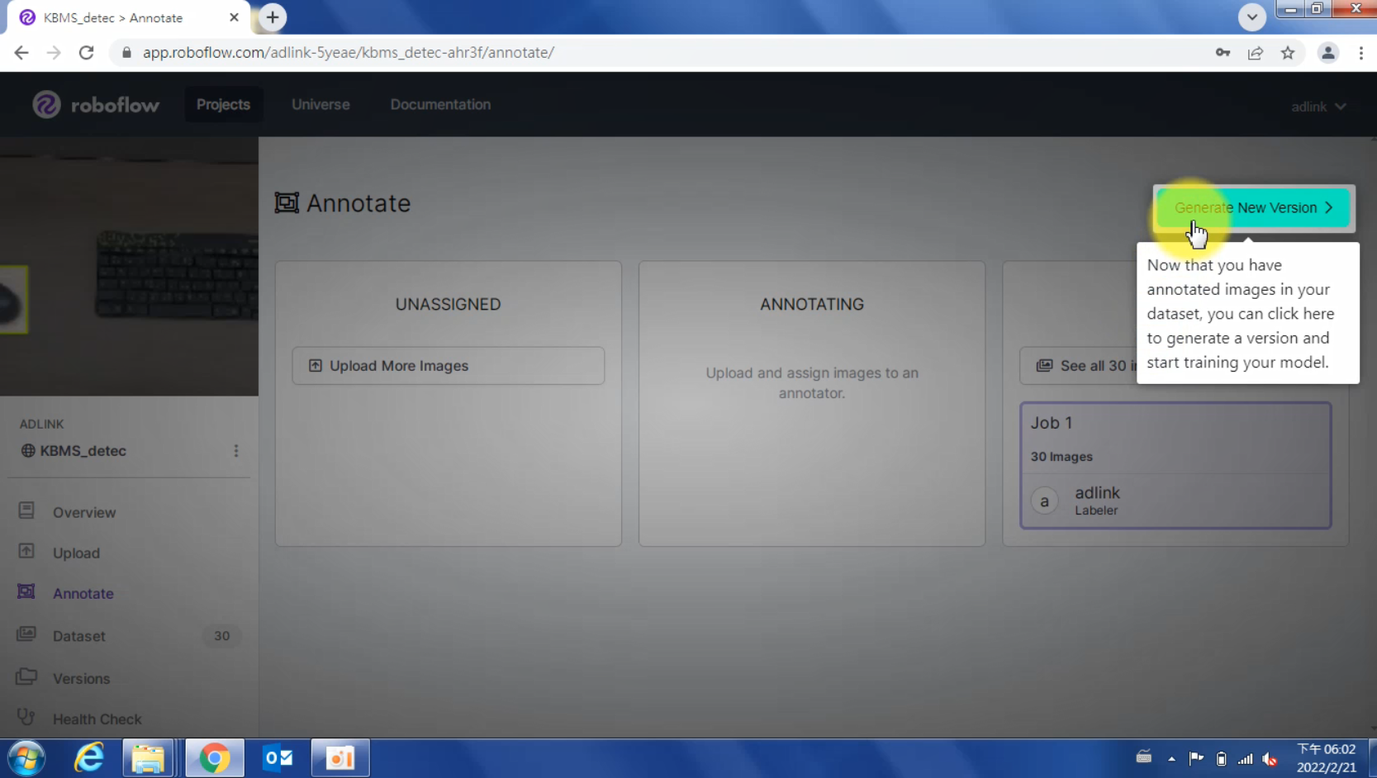Click Generate New Version button
The image size is (1377, 778).
click(x=1253, y=207)
